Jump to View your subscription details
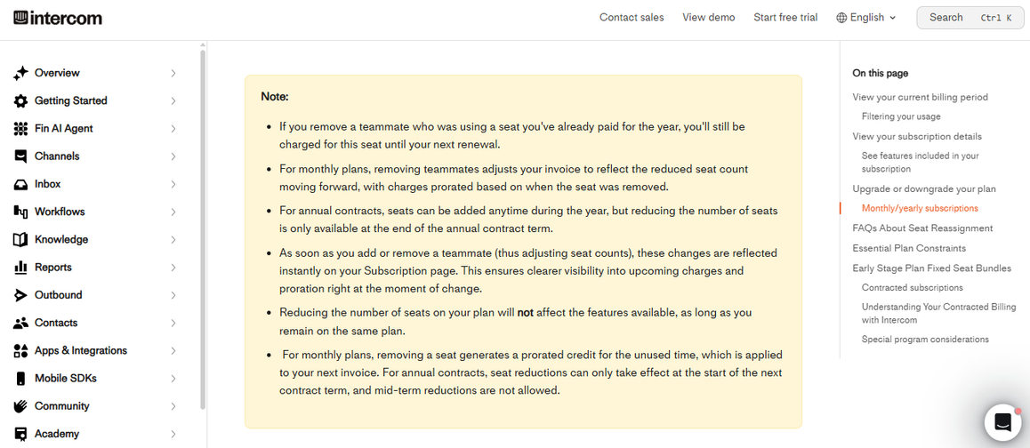Screen dimensions: 1030x448 pyautogui.click(x=917, y=137)
